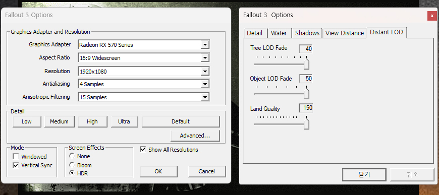Click the Land Quality value 150

(x=306, y=108)
